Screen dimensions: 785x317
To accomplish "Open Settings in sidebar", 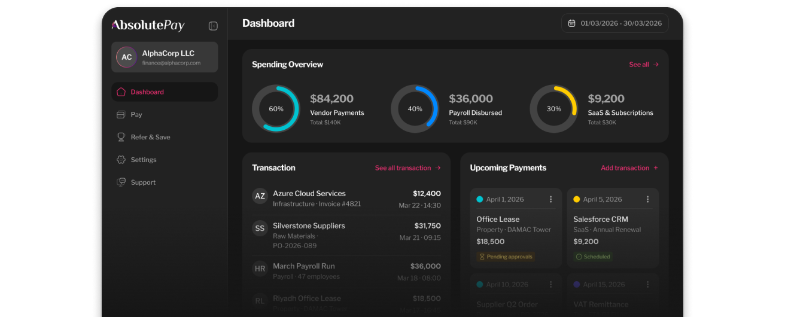I will (165, 160).
